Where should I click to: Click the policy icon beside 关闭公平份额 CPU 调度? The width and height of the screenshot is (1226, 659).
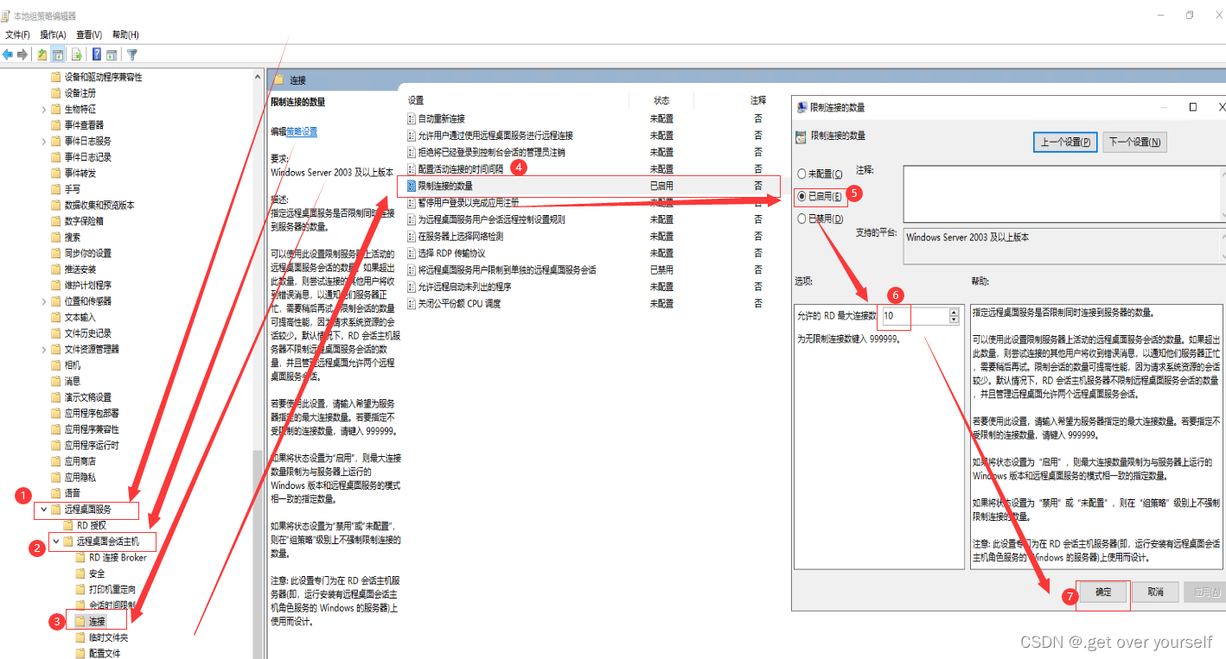pos(412,303)
